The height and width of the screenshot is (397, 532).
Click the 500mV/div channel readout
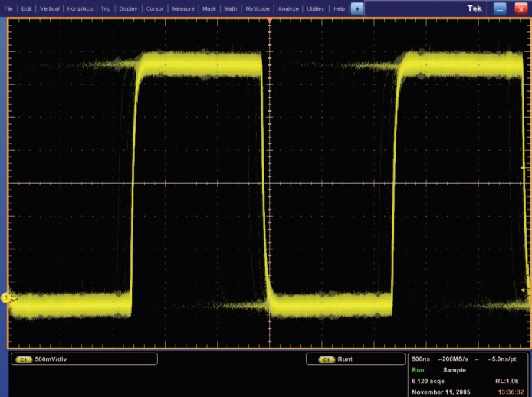52,359
